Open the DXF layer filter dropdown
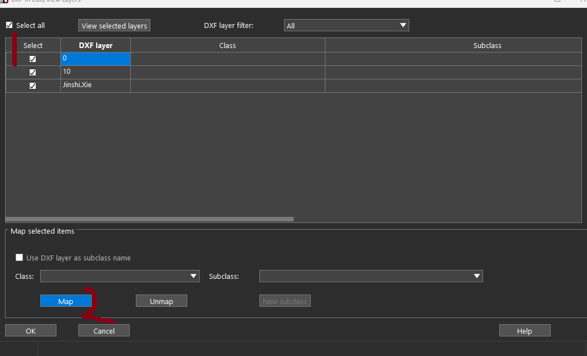 pyautogui.click(x=346, y=26)
